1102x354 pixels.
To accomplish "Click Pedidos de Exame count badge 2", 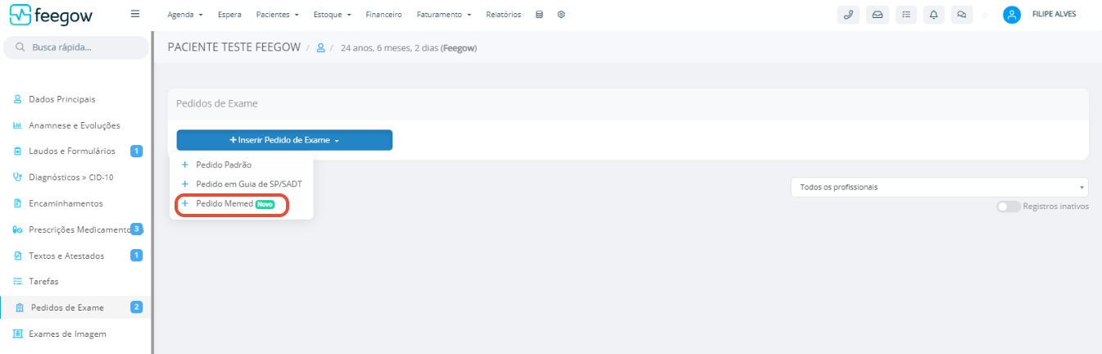I will click(x=137, y=307).
